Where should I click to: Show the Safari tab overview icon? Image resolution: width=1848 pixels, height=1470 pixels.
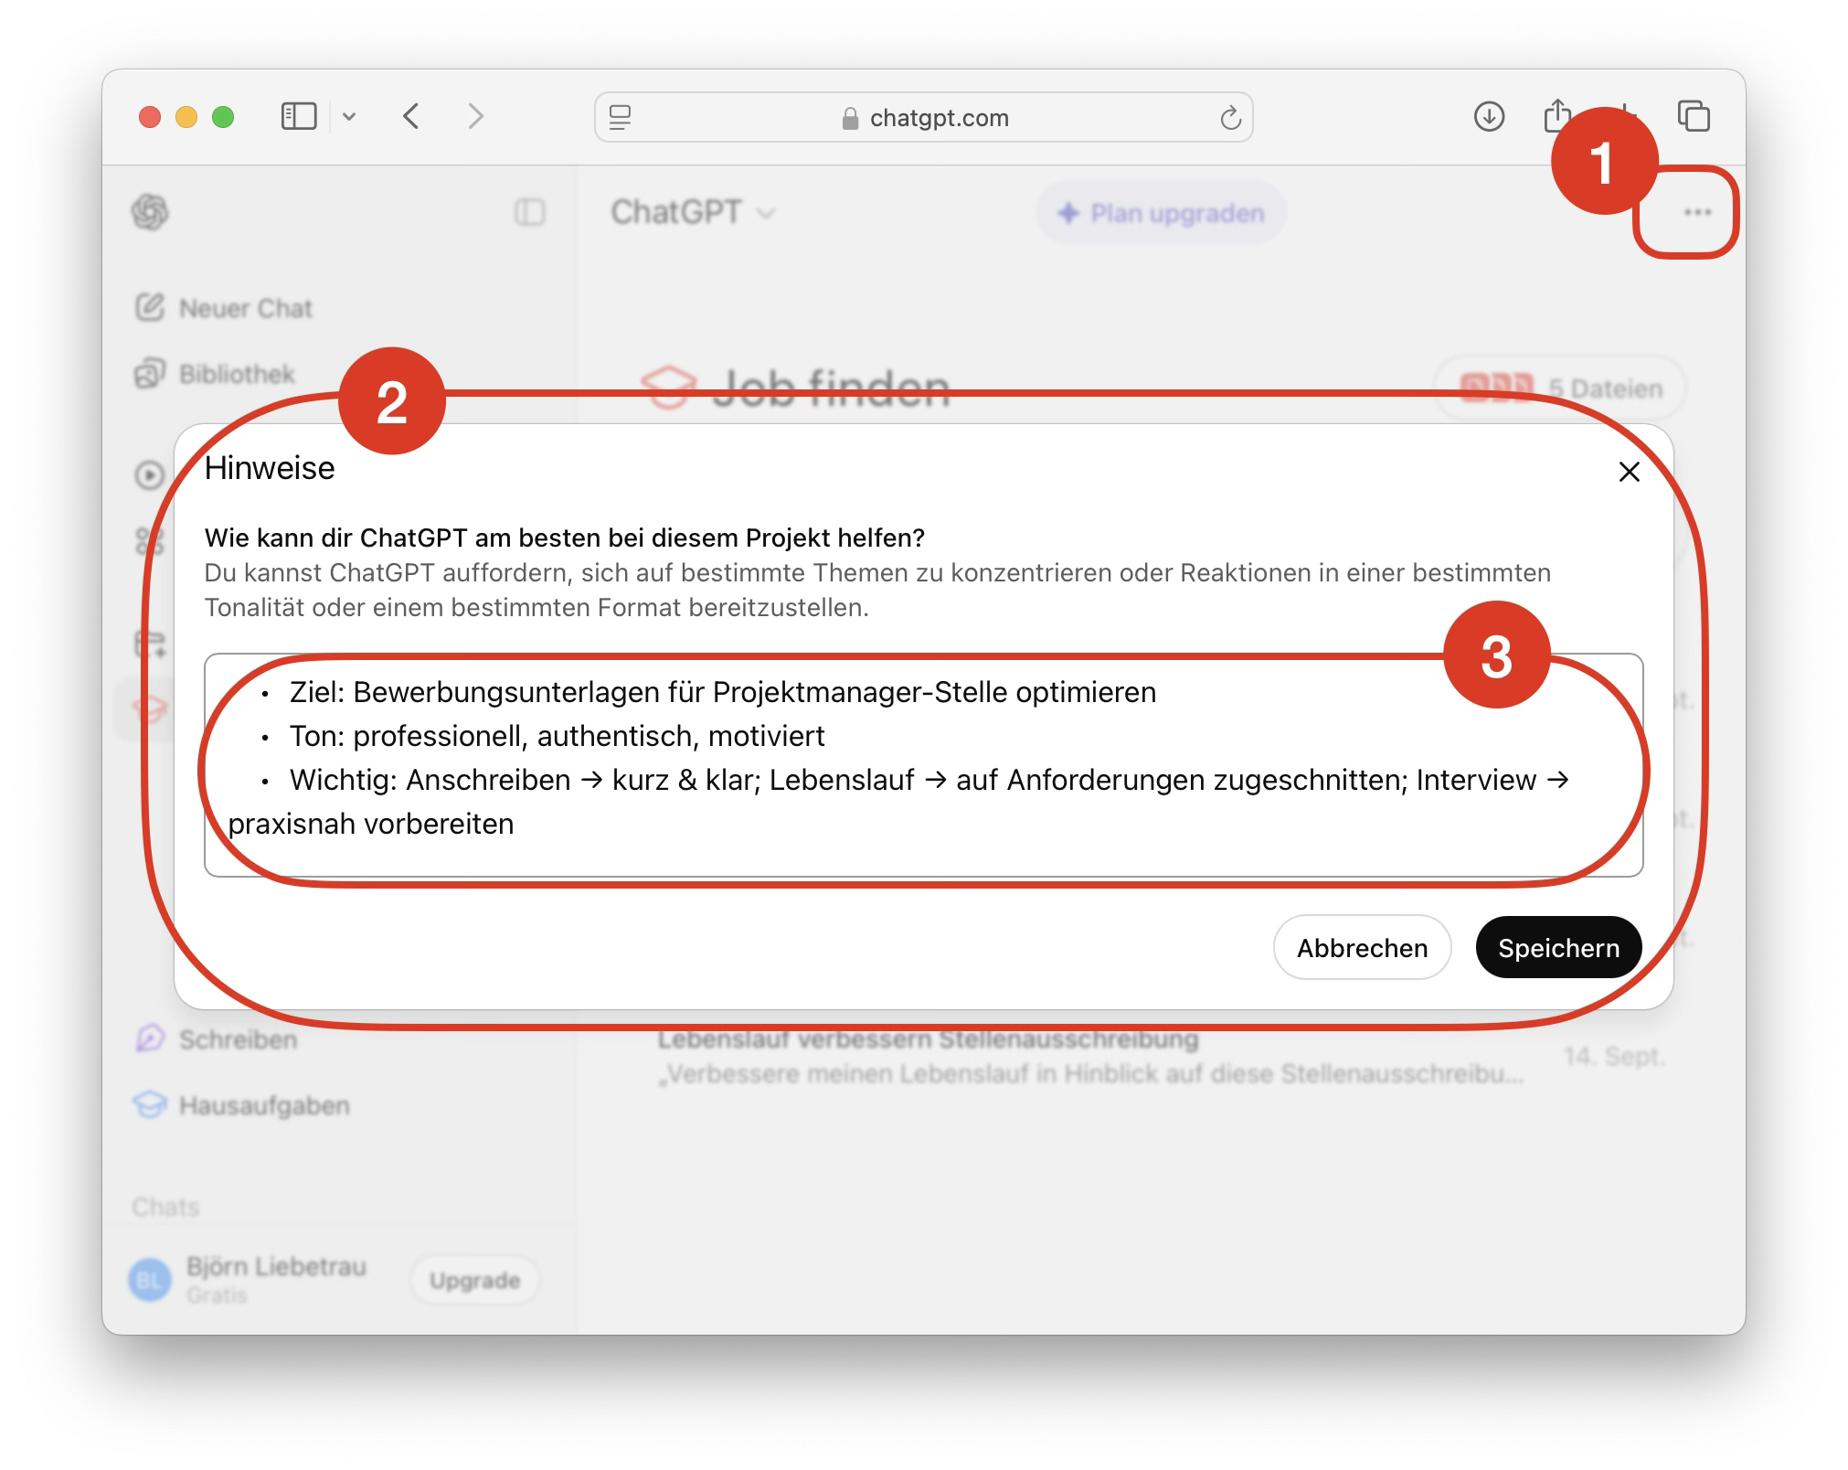click(x=1694, y=117)
